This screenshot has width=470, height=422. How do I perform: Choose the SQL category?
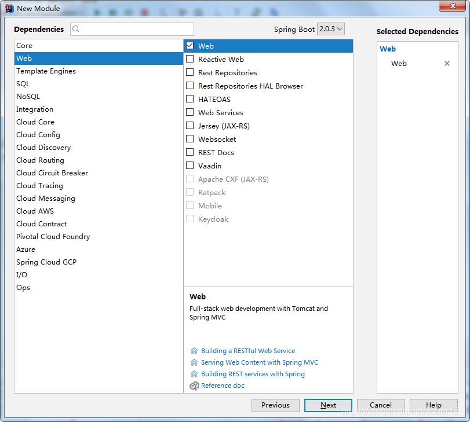pos(99,84)
